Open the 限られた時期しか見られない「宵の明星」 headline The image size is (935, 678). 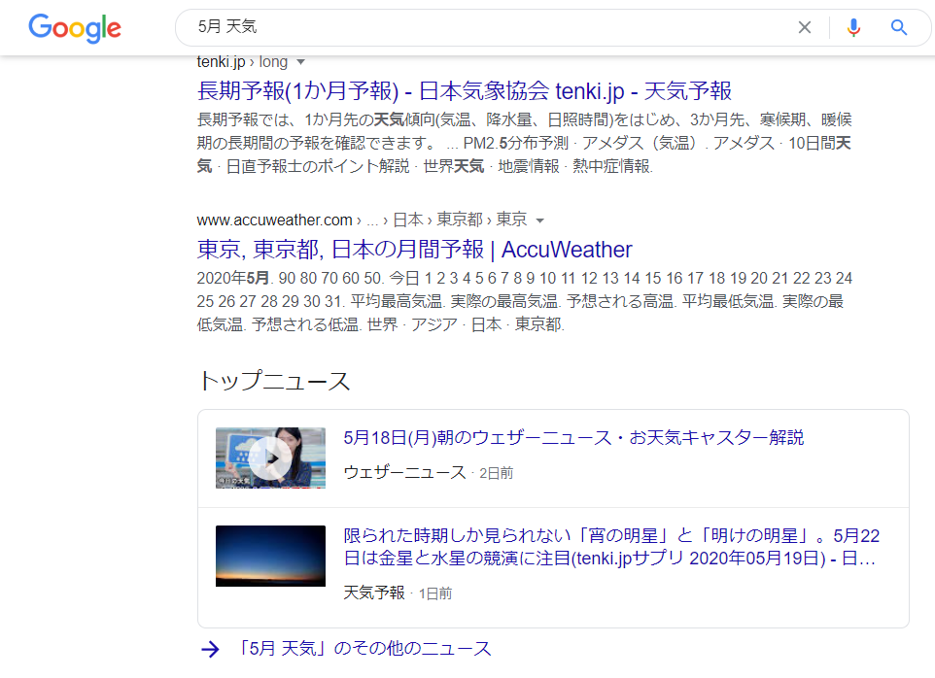click(x=611, y=547)
